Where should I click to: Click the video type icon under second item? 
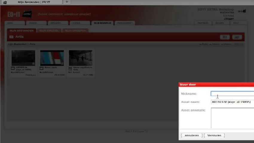coord(42,68)
